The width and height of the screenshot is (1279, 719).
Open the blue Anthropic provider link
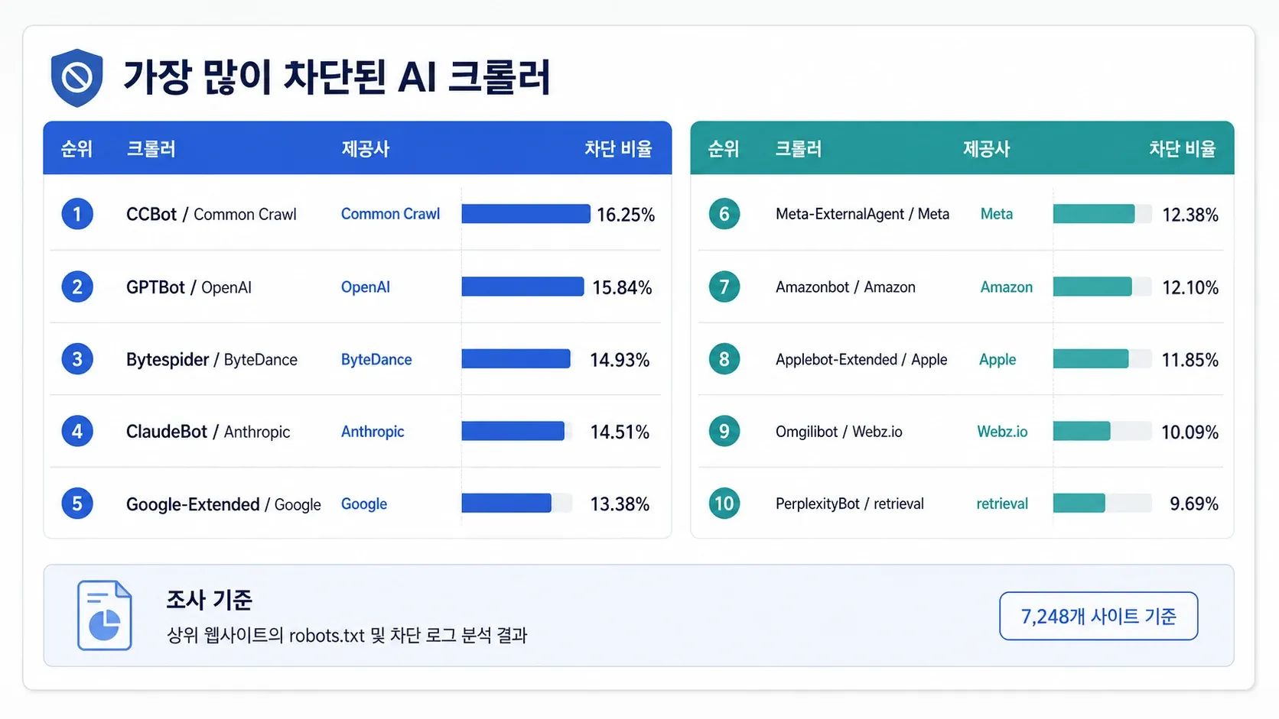point(373,432)
